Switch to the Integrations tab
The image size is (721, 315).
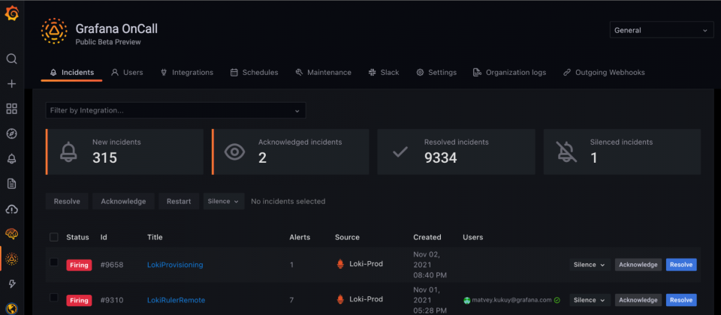coord(187,73)
